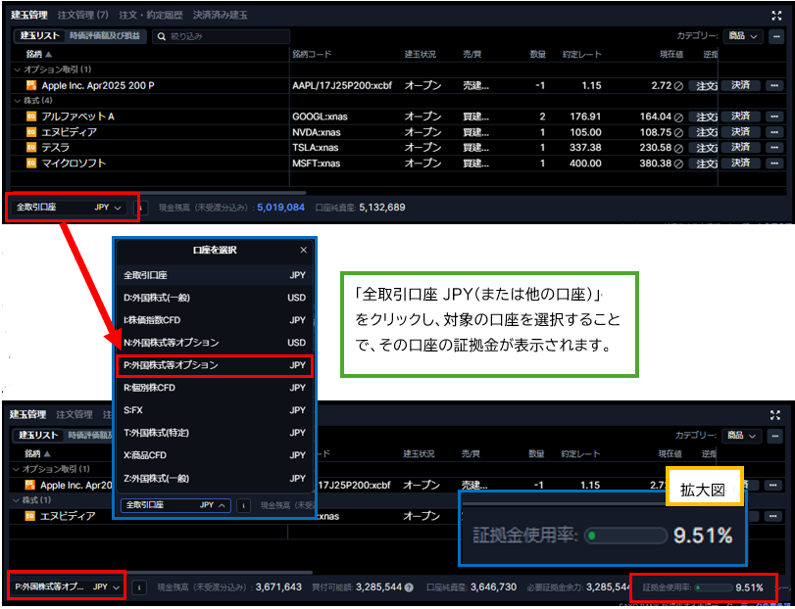Click 決済 button for マイクロソフト row
The image size is (795, 609).
[x=741, y=164]
